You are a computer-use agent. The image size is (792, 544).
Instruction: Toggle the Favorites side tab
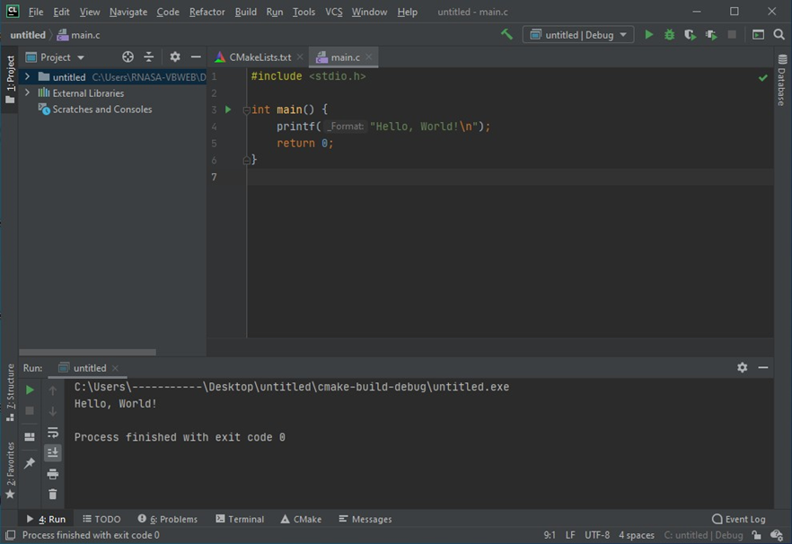tap(10, 470)
